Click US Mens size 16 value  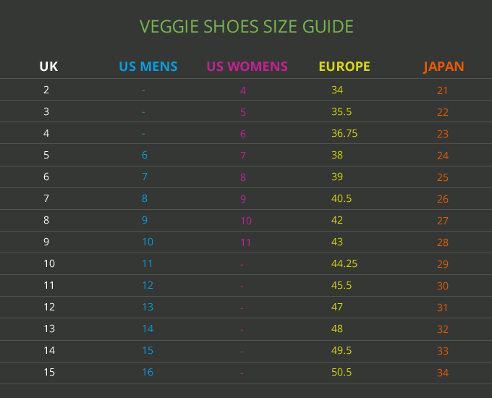(148, 372)
